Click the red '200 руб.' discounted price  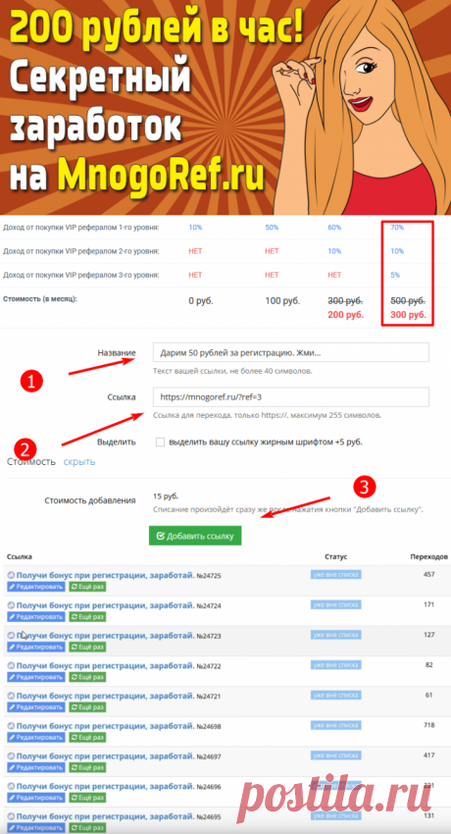(346, 314)
